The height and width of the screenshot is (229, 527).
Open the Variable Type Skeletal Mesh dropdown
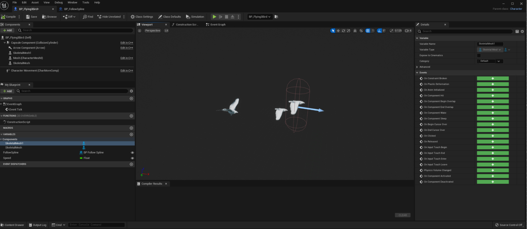[x=490, y=50]
